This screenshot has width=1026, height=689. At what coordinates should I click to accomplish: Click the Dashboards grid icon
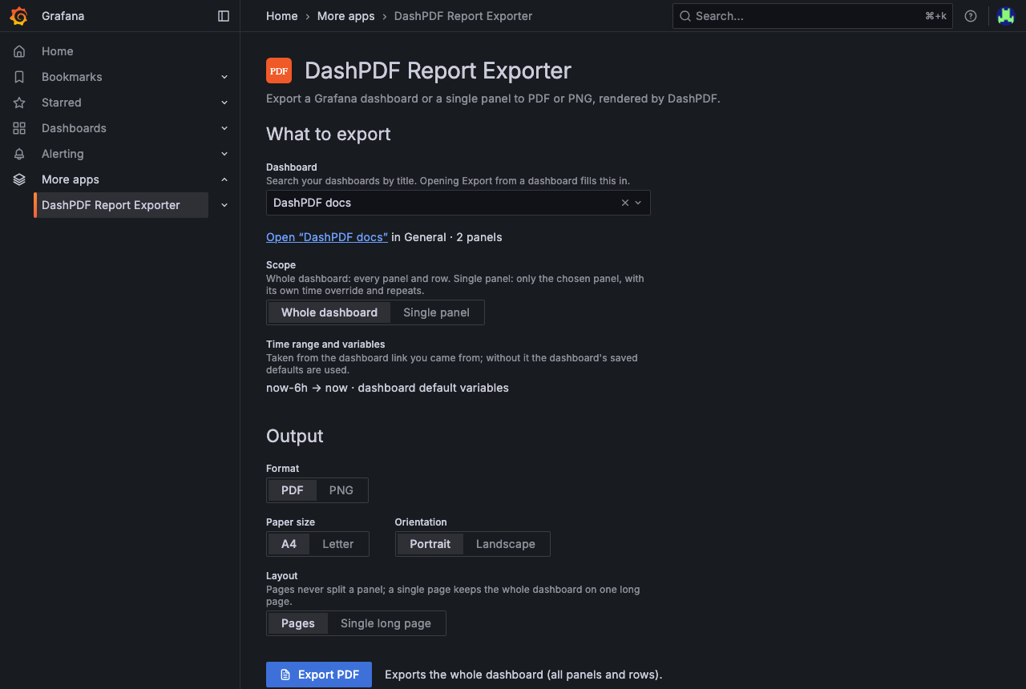tap(19, 128)
